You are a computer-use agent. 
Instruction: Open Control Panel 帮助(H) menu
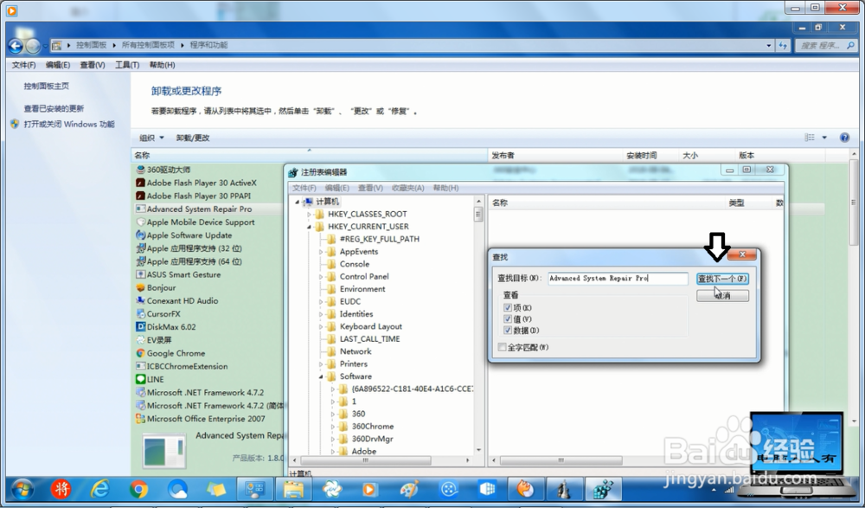pos(163,65)
